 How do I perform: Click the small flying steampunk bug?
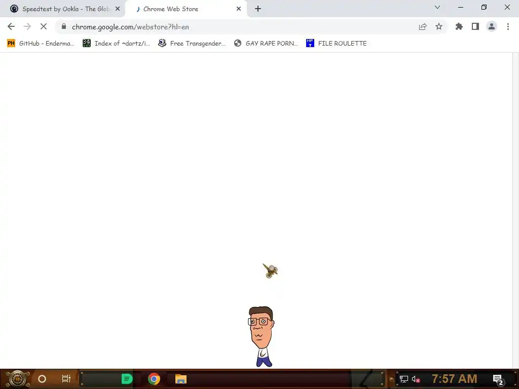click(x=270, y=271)
